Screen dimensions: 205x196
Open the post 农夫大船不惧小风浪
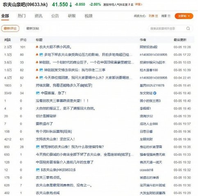point(55,47)
